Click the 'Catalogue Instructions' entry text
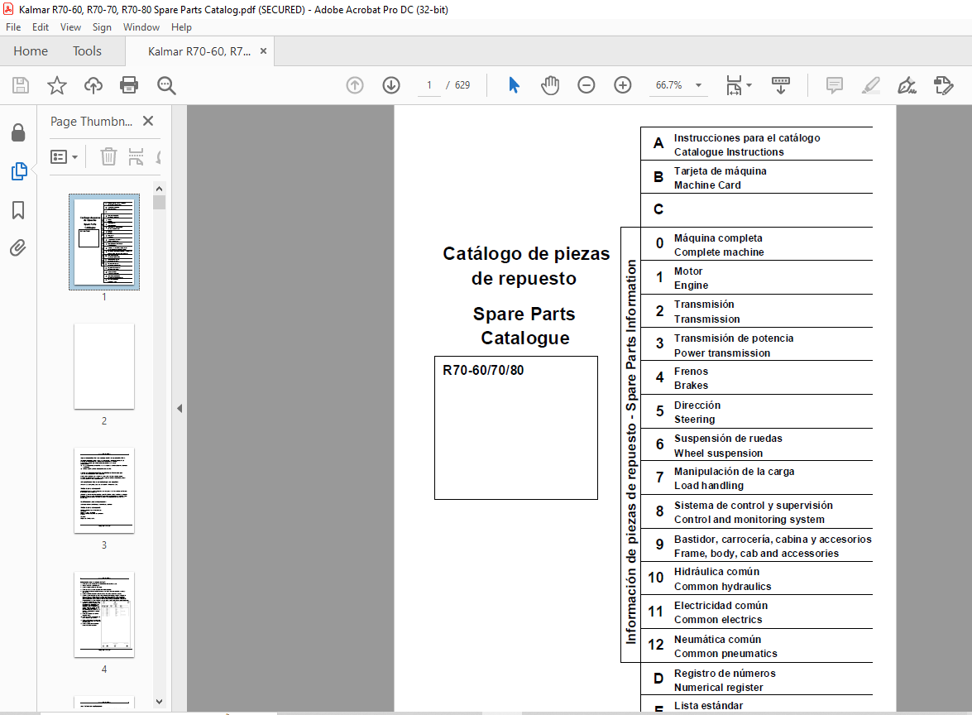 (x=729, y=152)
